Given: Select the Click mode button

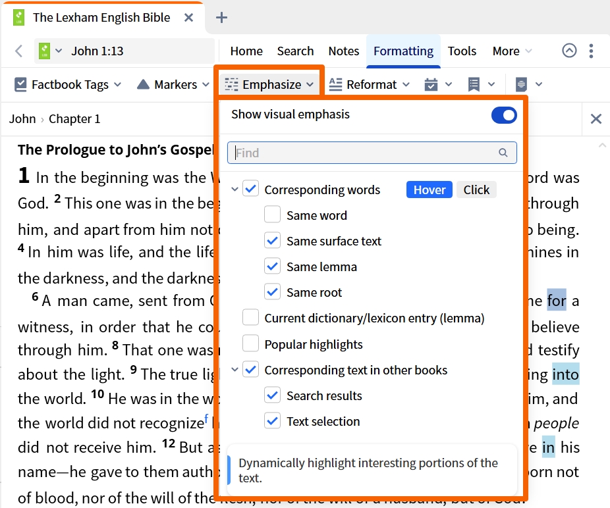Looking at the screenshot, I should 476,190.
